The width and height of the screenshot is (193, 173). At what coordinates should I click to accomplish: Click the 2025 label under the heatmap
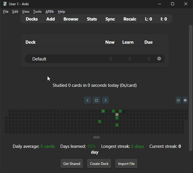(96, 137)
